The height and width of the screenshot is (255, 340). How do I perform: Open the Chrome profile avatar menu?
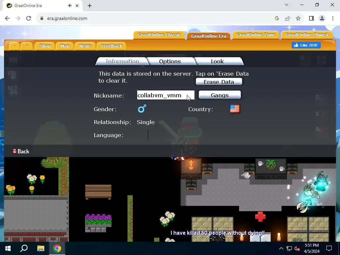(322, 19)
